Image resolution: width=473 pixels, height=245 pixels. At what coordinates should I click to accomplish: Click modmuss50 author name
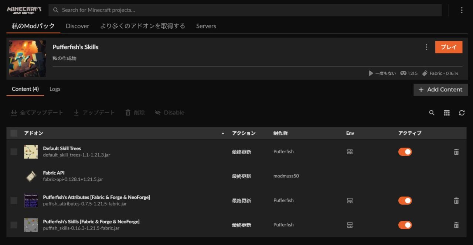coord(286,176)
